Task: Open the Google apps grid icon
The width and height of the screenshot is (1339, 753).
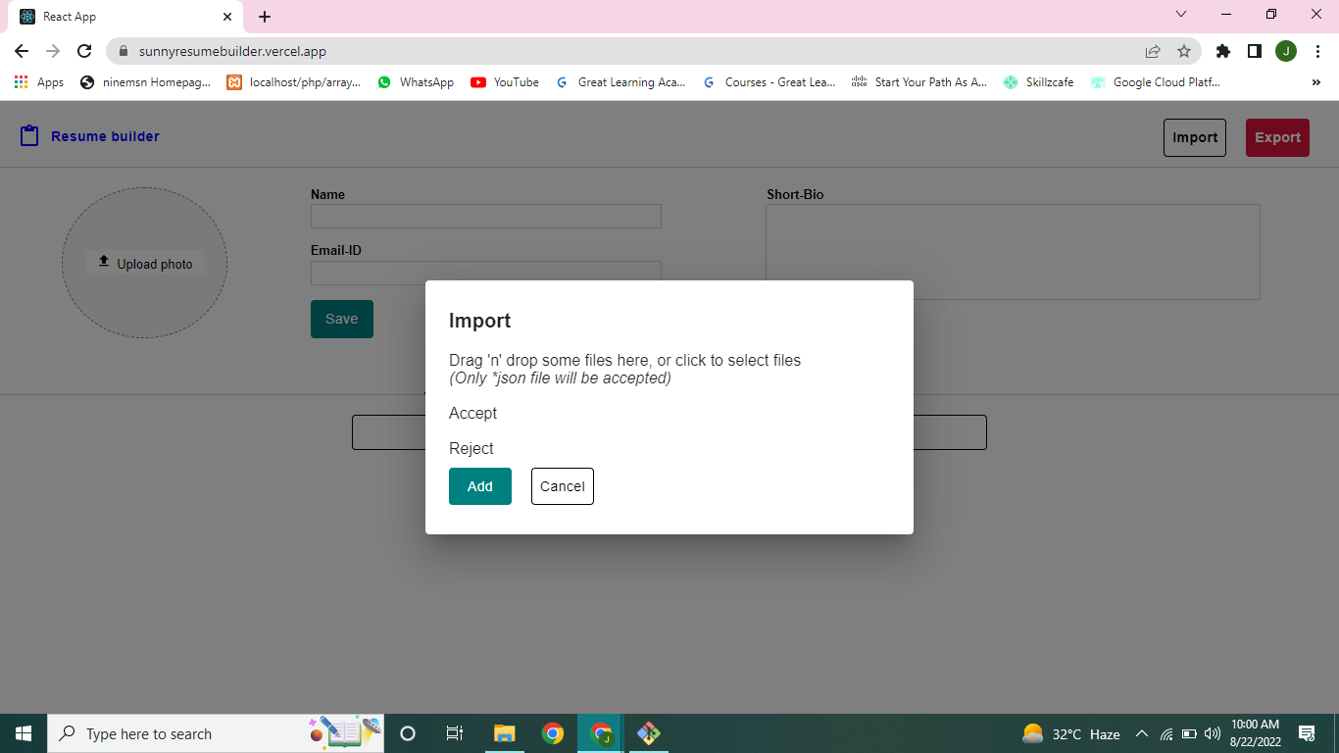Action: (x=22, y=82)
